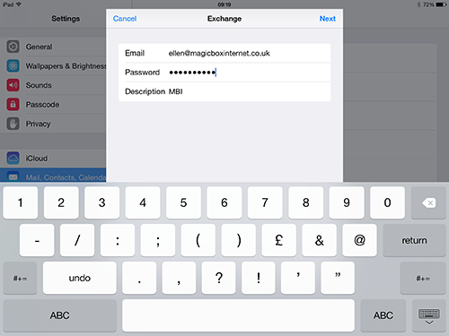449x336 pixels.
Task: Tap the 09:19 clock in status bar
Action: [224, 4]
